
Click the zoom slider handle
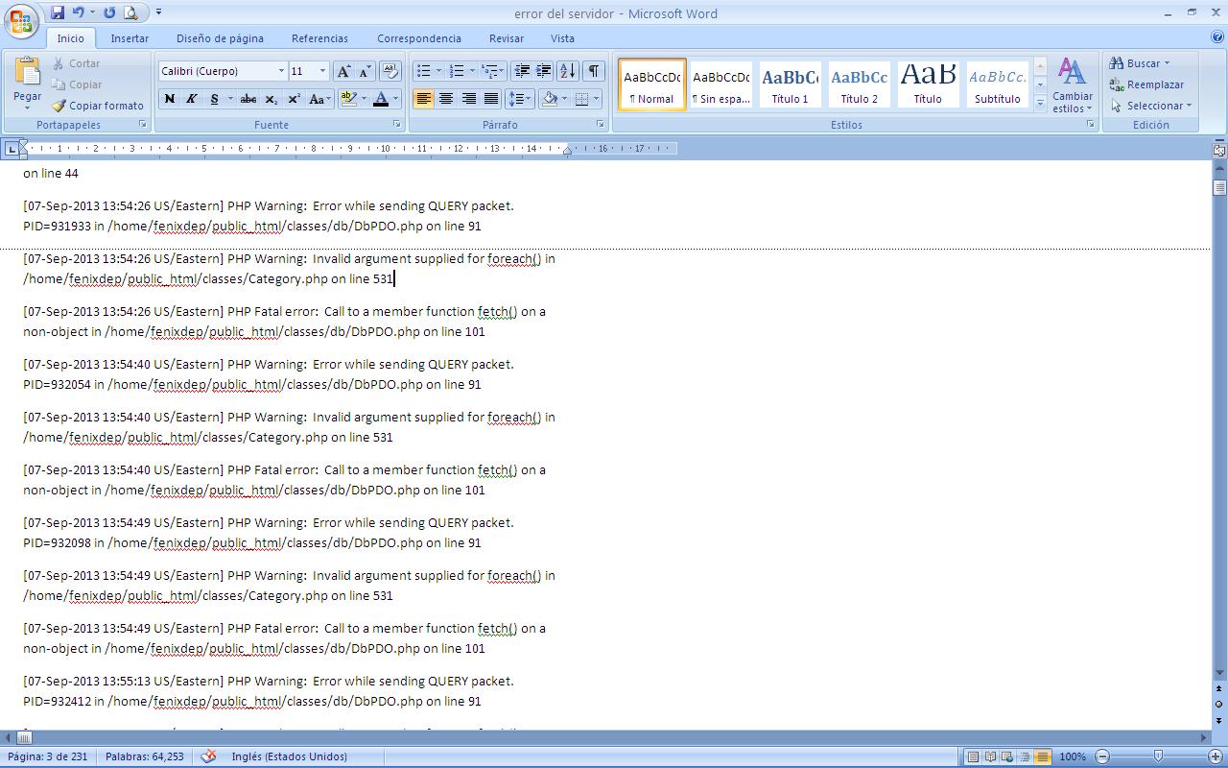click(1158, 756)
